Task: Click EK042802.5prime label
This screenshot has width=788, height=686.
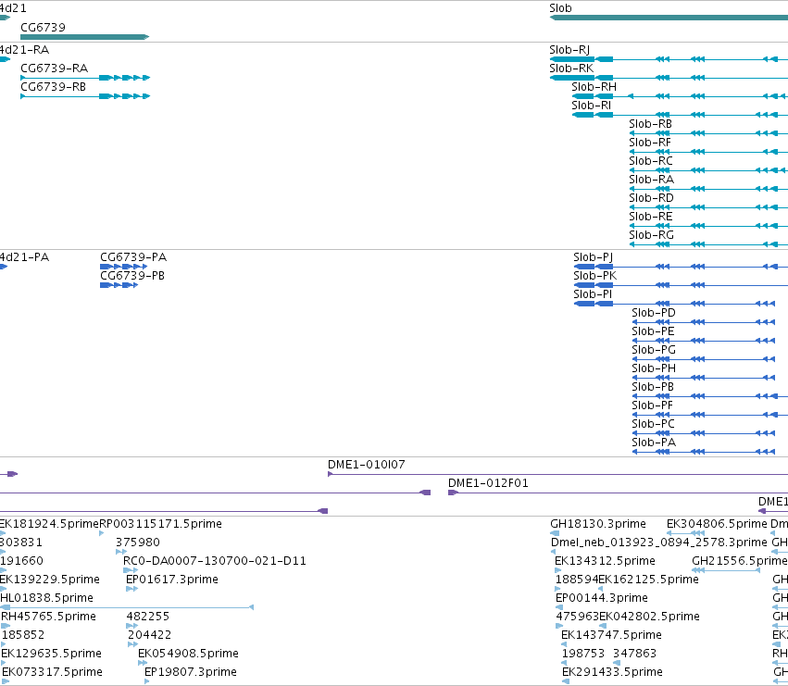Action: 650,617
